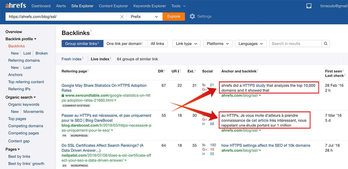The width and height of the screenshot is (348, 169).
Task: Open Top pages in sidebar
Action: pos(17,119)
